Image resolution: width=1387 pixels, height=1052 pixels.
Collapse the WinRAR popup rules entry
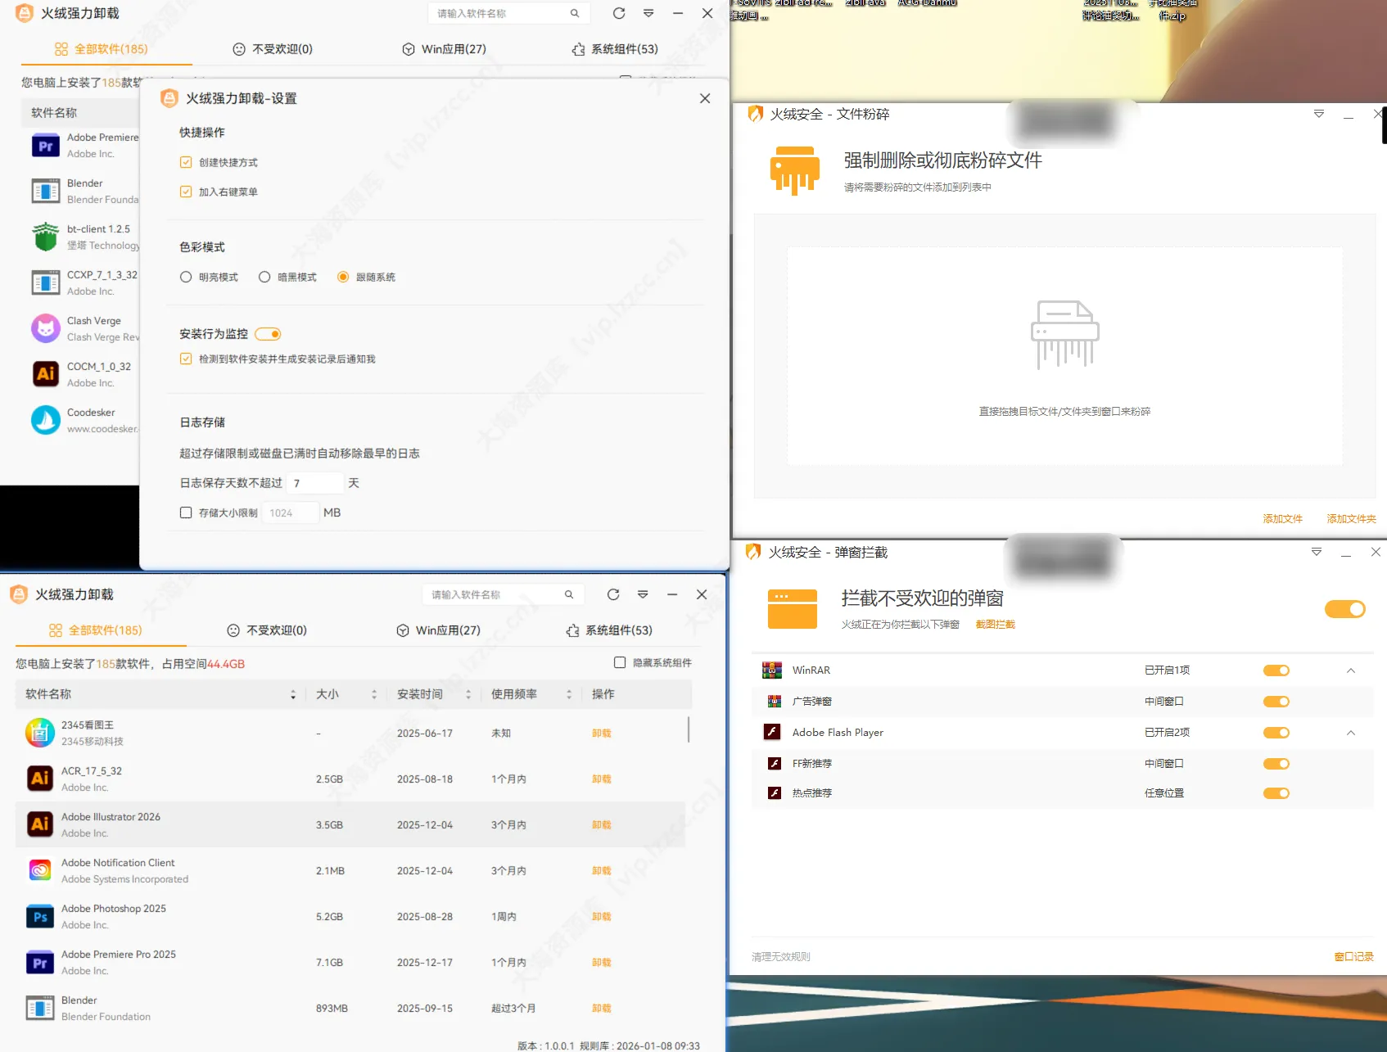click(1351, 670)
